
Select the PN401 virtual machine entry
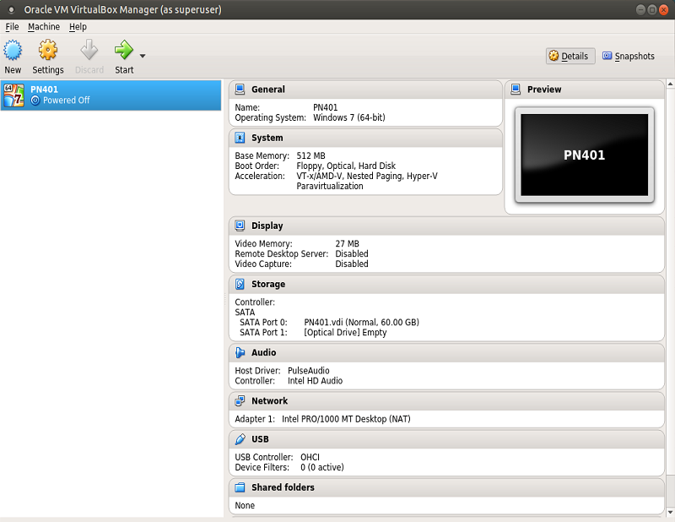coord(111,95)
